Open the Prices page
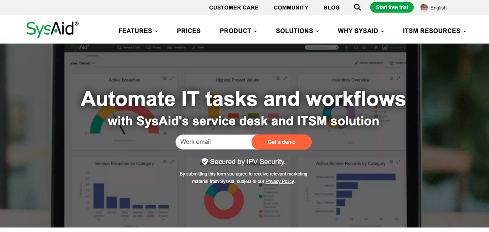 pyautogui.click(x=189, y=31)
